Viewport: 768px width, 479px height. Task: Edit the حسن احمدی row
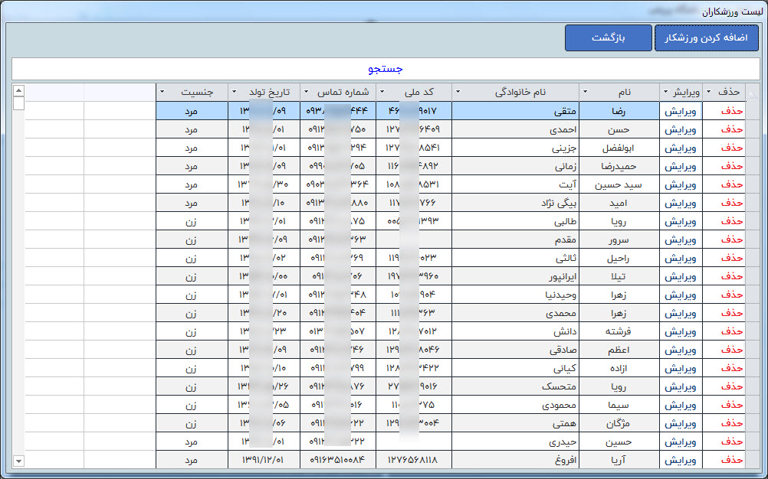point(680,129)
